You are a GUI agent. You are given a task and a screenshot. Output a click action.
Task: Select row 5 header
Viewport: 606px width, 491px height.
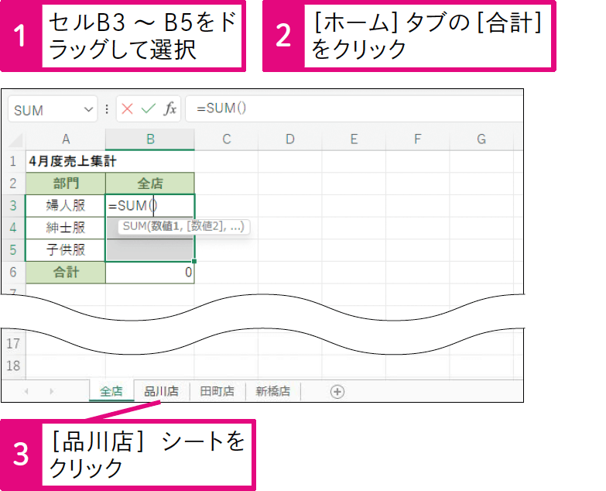click(x=13, y=250)
